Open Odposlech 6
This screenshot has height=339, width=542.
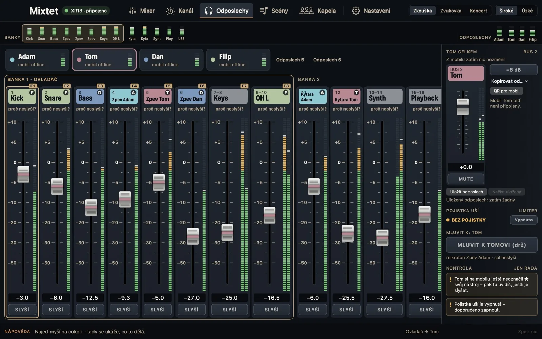pyautogui.click(x=327, y=60)
